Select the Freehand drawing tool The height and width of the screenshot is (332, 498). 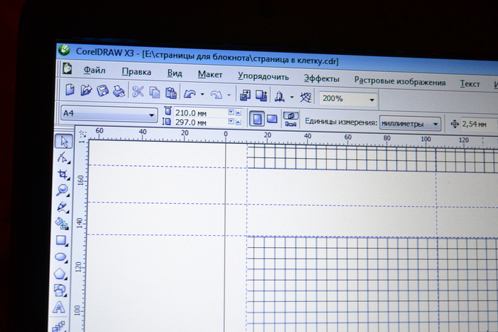pyautogui.click(x=62, y=207)
